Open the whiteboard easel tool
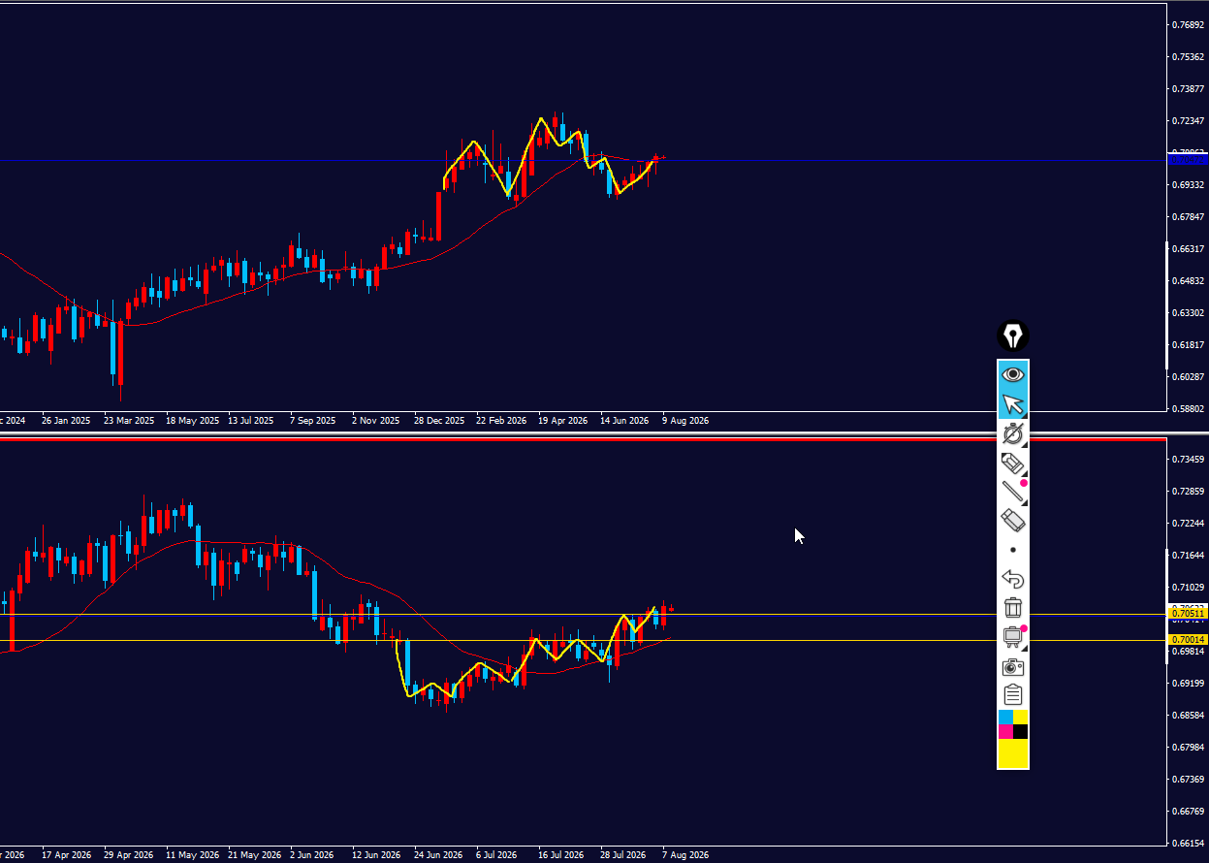Viewport: 1209px width, 863px height. pyautogui.click(x=1013, y=637)
